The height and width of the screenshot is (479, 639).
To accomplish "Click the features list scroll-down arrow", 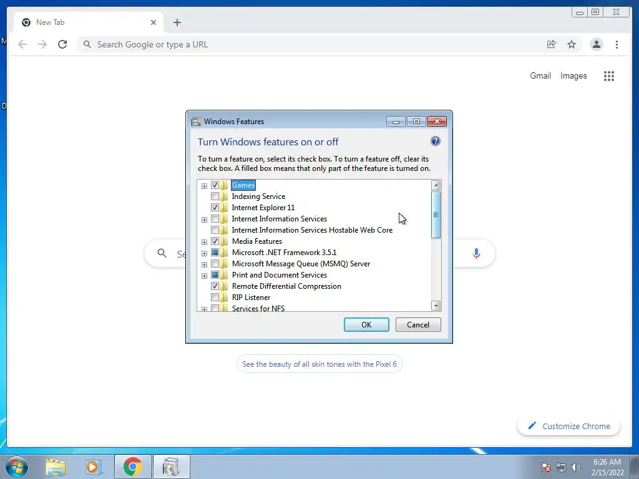I will pyautogui.click(x=436, y=306).
